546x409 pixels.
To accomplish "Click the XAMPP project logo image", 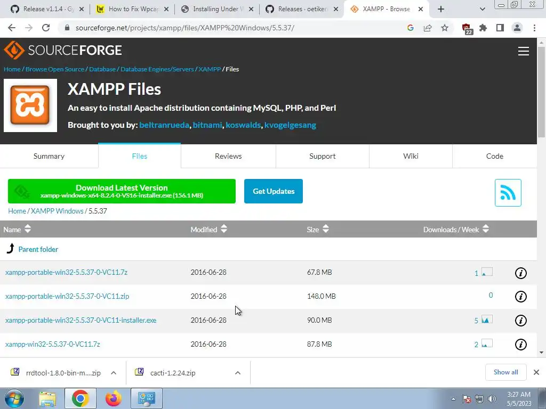I will [x=30, y=105].
